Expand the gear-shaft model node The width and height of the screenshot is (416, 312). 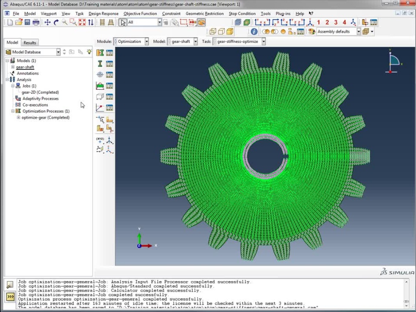coord(13,67)
